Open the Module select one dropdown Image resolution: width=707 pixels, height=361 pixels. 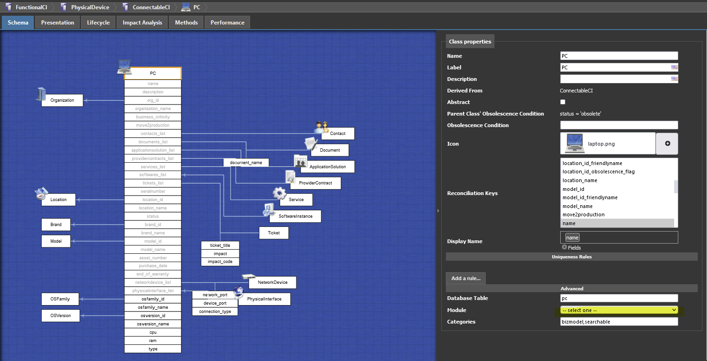[619, 310]
